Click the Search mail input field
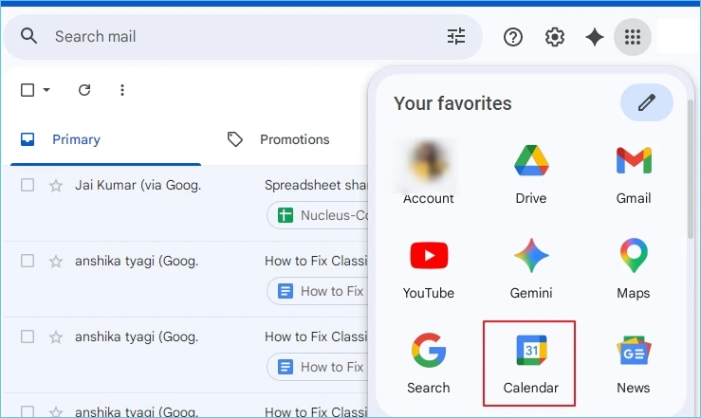The height and width of the screenshot is (418, 701). [242, 36]
